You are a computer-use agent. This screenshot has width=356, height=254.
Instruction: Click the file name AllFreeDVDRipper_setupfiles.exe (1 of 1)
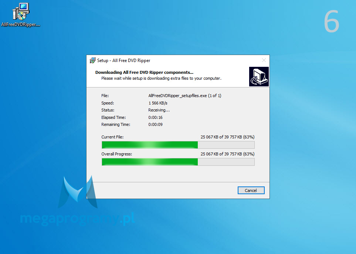(x=185, y=96)
